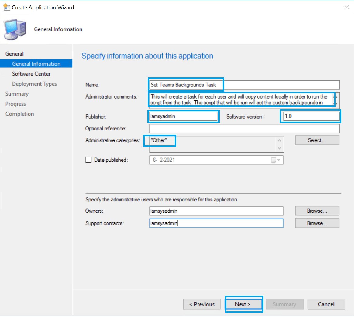Click the Select... categories button
Viewport: 354px width, 318px height.
(317, 140)
